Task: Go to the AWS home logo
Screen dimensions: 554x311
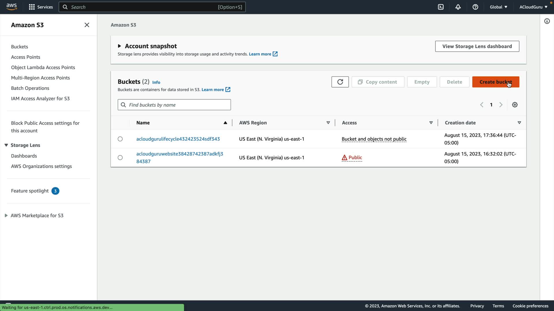Action: (12, 7)
